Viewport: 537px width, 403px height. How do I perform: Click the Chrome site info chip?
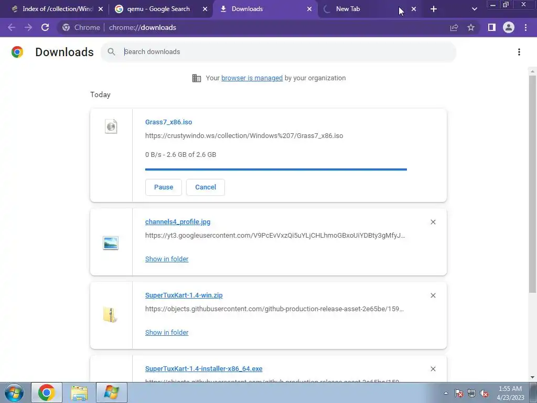81,27
